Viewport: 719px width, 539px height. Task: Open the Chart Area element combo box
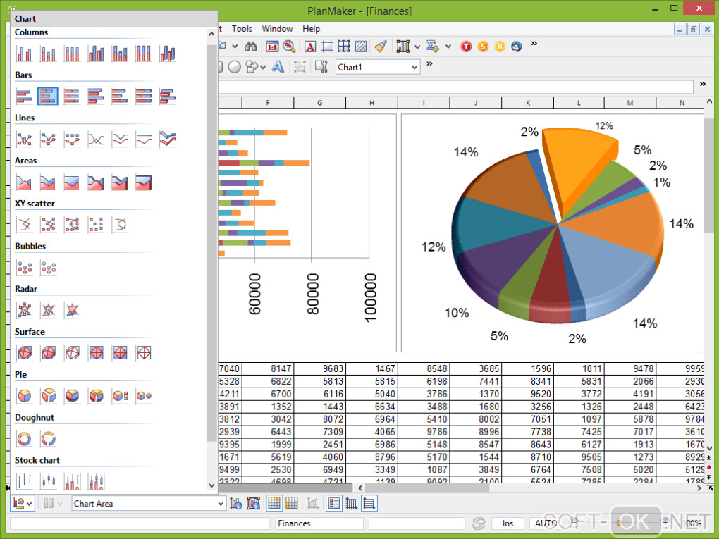tap(149, 503)
